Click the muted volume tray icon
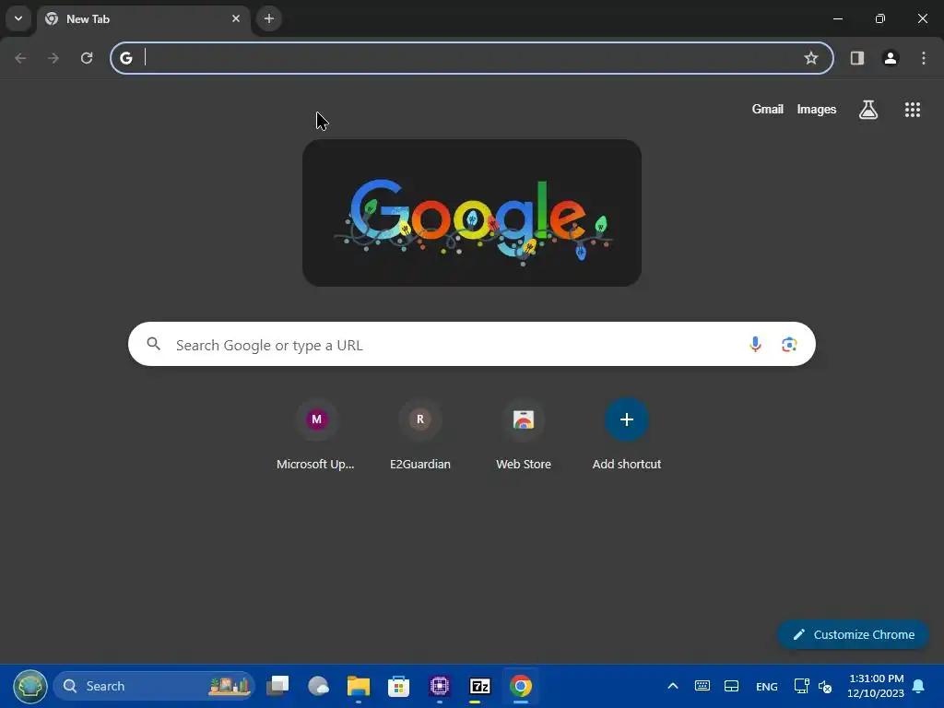This screenshot has height=708, width=944. tap(825, 686)
